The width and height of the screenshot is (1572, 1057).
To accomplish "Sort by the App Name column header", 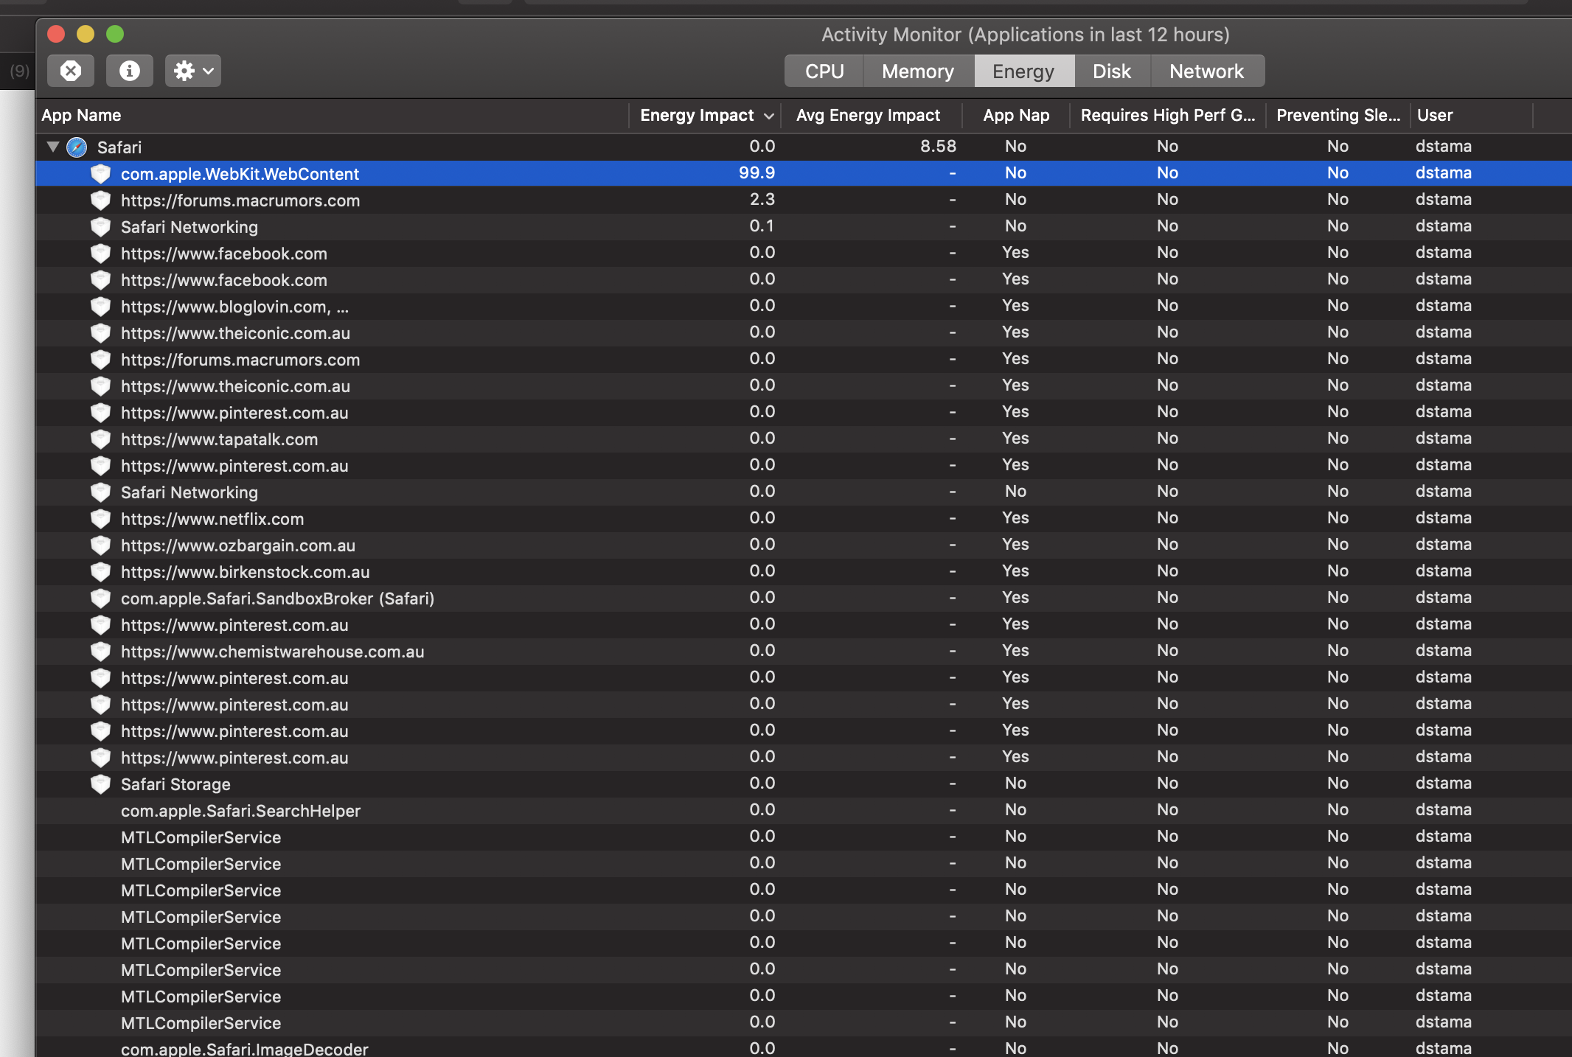I will (332, 116).
